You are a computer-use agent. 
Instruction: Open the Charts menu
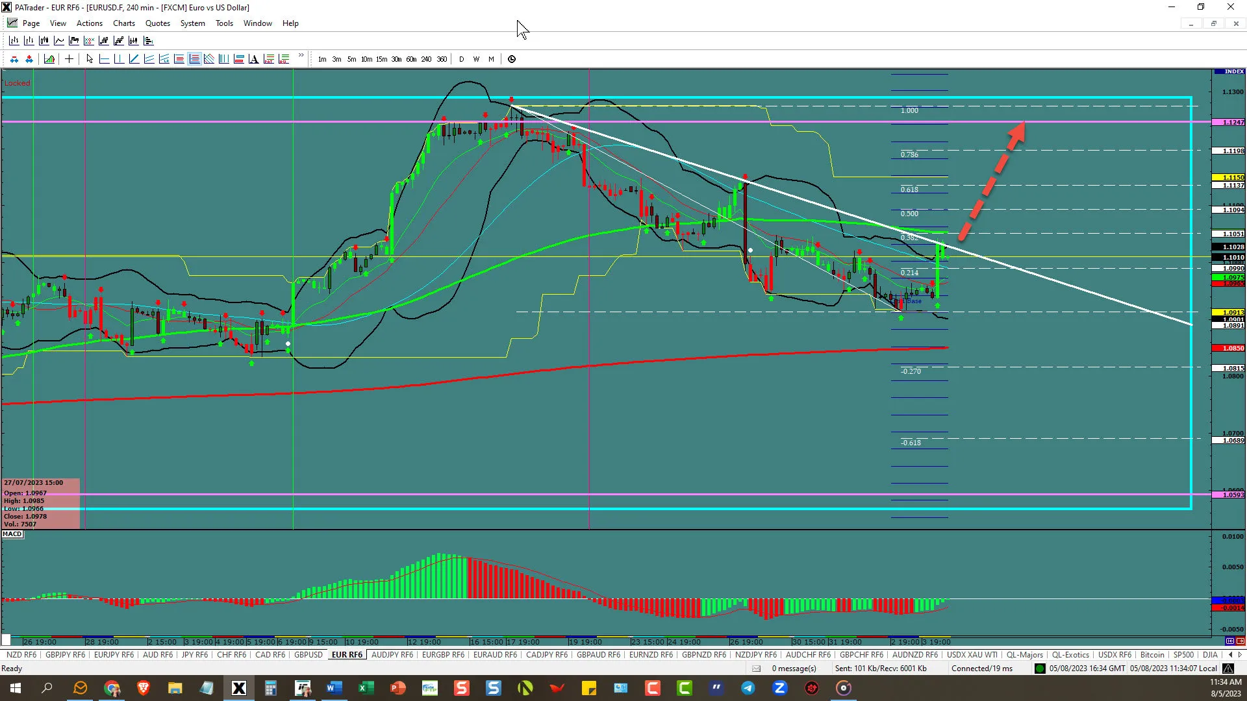coord(123,23)
